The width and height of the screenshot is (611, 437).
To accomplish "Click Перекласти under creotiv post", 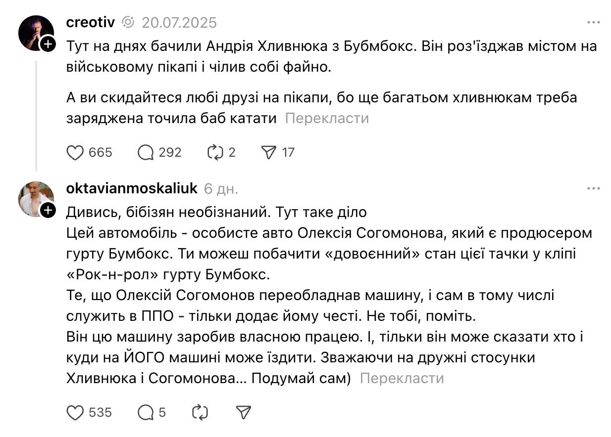I will tap(327, 119).
